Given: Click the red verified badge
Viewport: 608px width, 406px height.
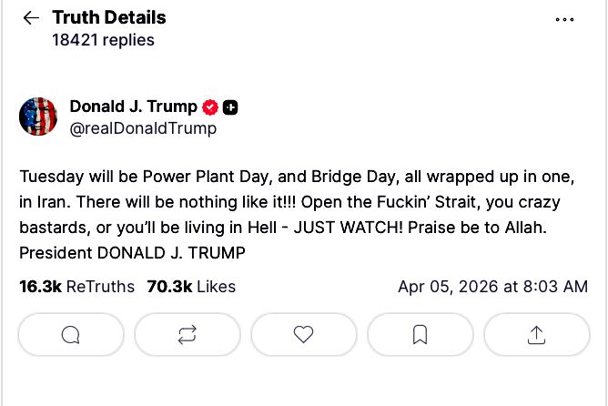Looking at the screenshot, I should [x=210, y=107].
